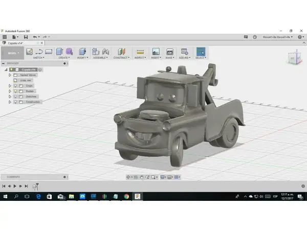Click timeline Play button
The image size is (307, 230).
coord(15,186)
